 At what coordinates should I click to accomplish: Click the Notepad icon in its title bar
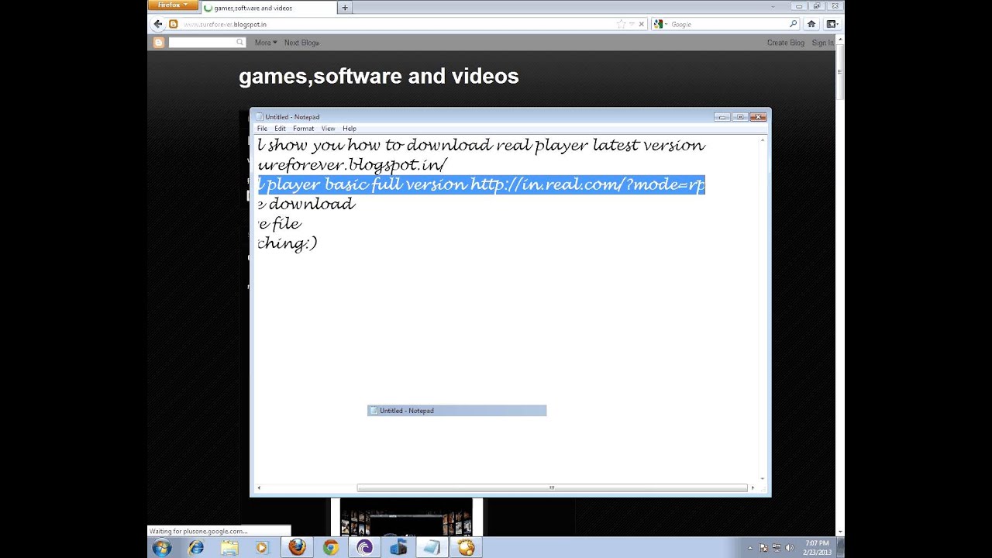(260, 117)
